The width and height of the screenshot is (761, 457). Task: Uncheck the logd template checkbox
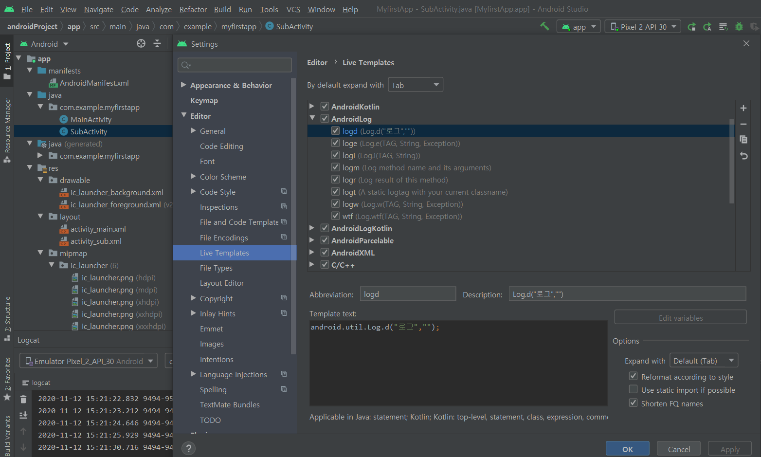point(335,130)
